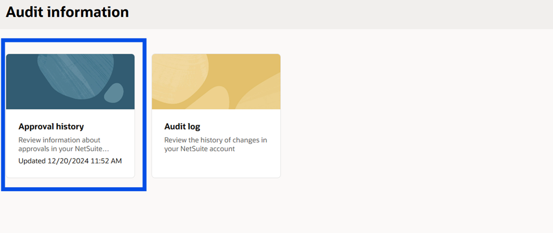The height and width of the screenshot is (233, 553).
Task: Click the Audit log yellow banner image
Action: tap(216, 82)
